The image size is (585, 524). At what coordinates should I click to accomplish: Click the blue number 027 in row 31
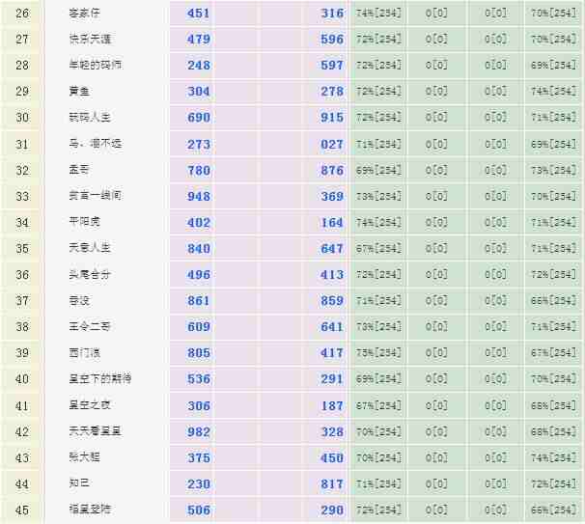[332, 144]
